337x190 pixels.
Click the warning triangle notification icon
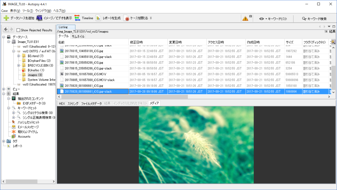point(245,18)
